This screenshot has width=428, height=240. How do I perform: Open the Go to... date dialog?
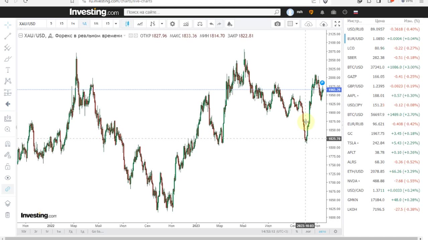tap(98, 231)
